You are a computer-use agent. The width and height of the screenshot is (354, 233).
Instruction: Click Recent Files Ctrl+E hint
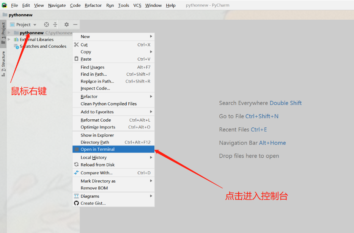click(x=243, y=130)
